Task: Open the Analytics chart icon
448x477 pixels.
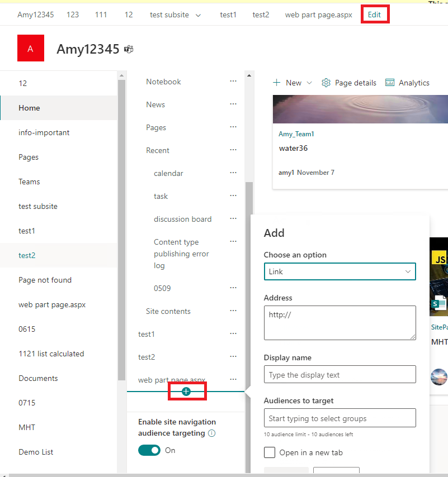Action: [x=390, y=83]
